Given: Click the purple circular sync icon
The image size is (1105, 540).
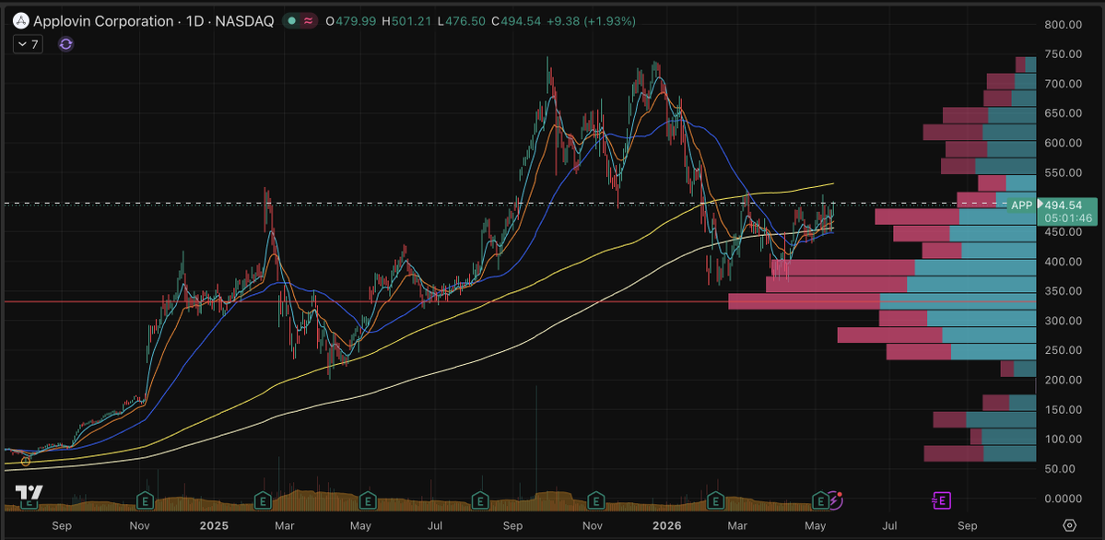Looking at the screenshot, I should [x=65, y=43].
